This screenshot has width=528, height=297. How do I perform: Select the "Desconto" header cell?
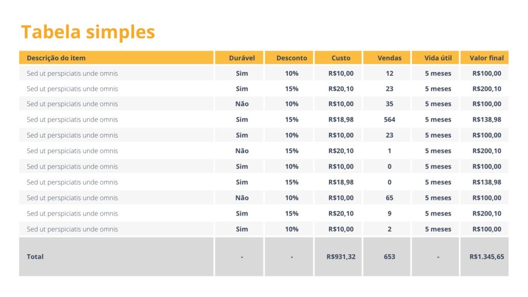(291, 58)
